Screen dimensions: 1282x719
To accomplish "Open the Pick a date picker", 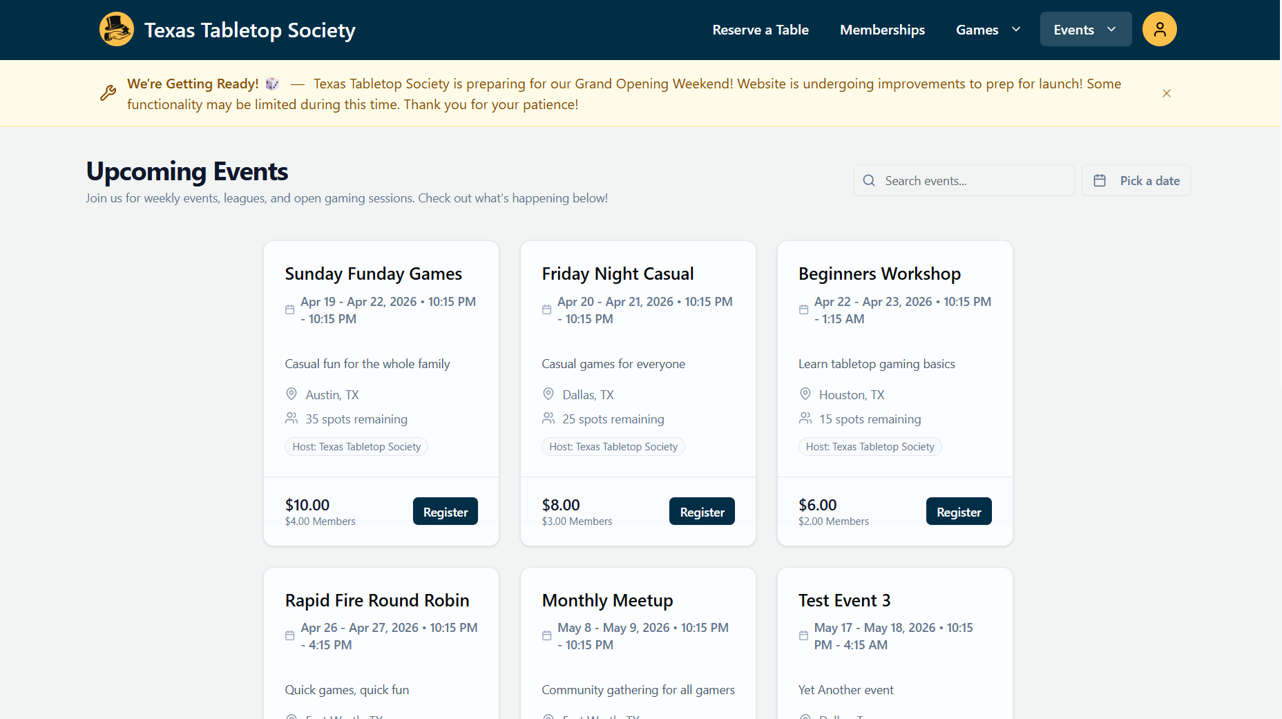I will pyautogui.click(x=1136, y=180).
